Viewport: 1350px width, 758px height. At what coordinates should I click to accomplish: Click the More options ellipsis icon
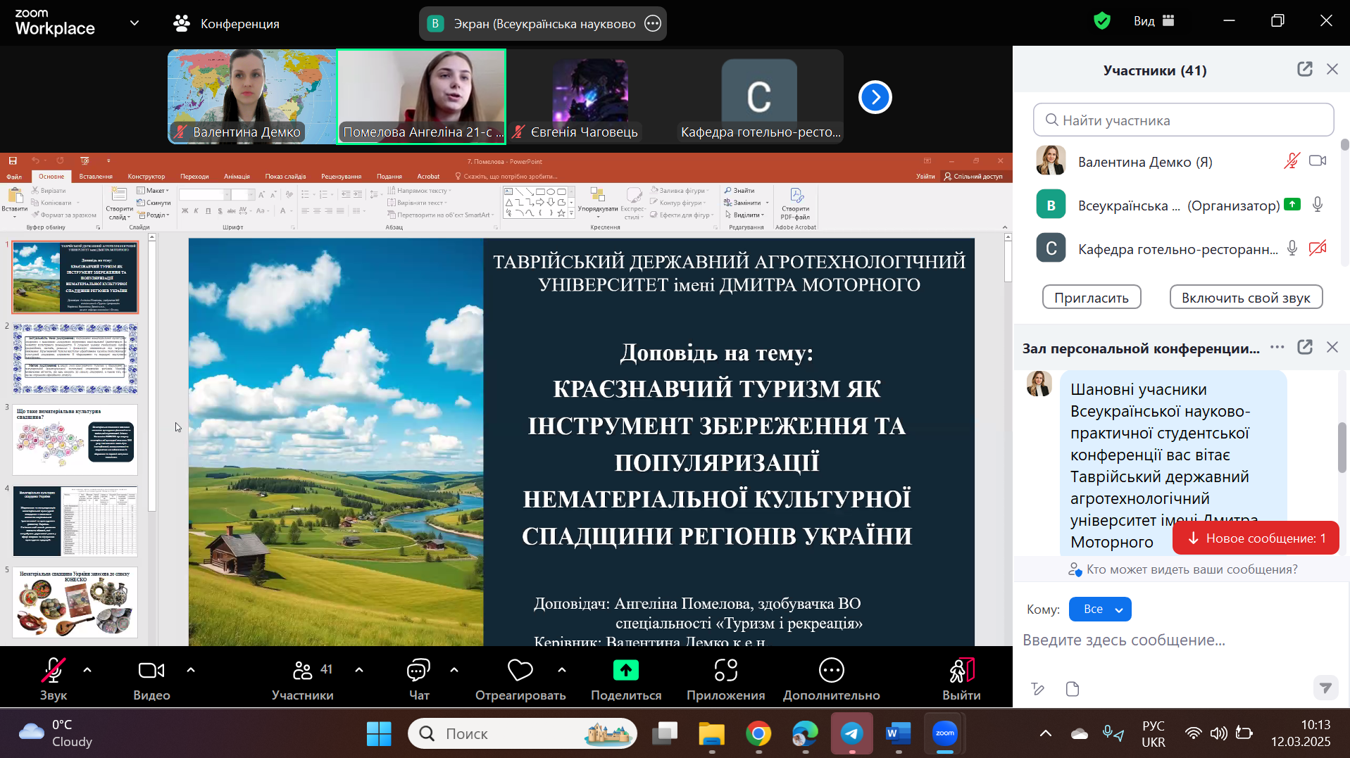coord(831,671)
